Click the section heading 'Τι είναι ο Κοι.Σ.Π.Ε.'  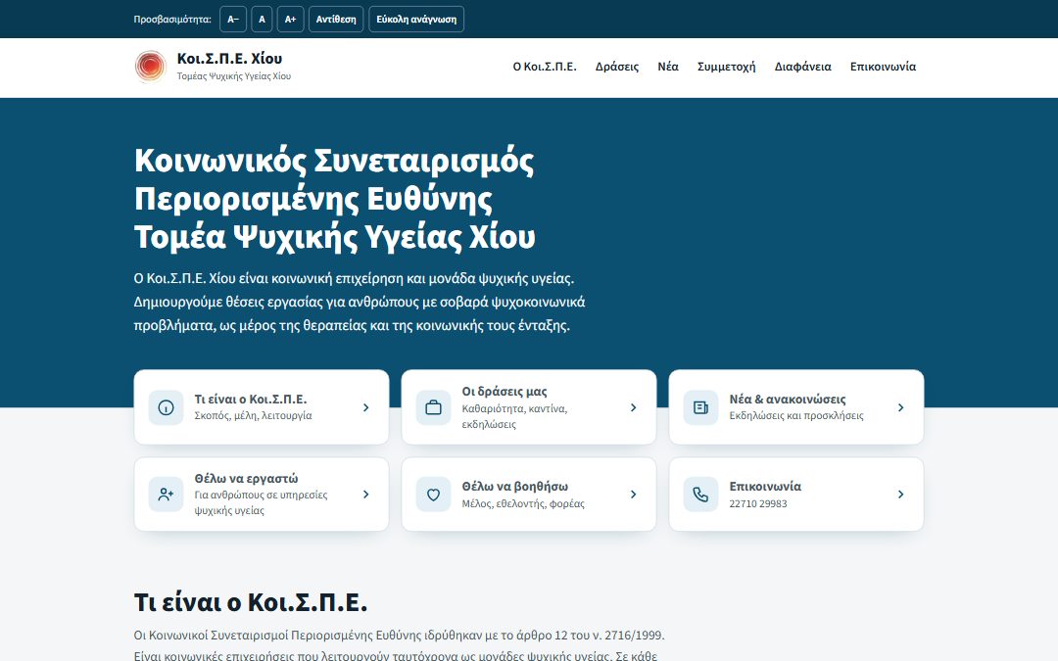[251, 602]
